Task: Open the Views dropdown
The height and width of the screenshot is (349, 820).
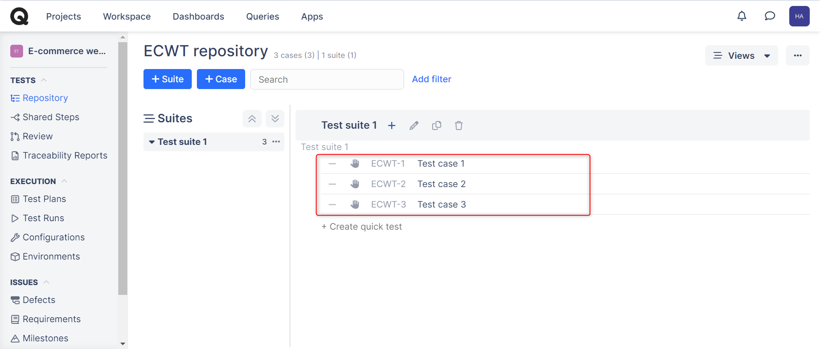Action: tap(741, 55)
